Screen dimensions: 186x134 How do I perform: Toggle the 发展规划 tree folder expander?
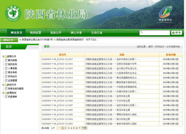point(3,92)
